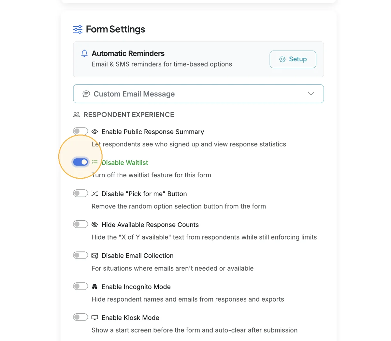Click the people icon beside Respondent Experience
The width and height of the screenshot is (391, 341).
coord(77,115)
